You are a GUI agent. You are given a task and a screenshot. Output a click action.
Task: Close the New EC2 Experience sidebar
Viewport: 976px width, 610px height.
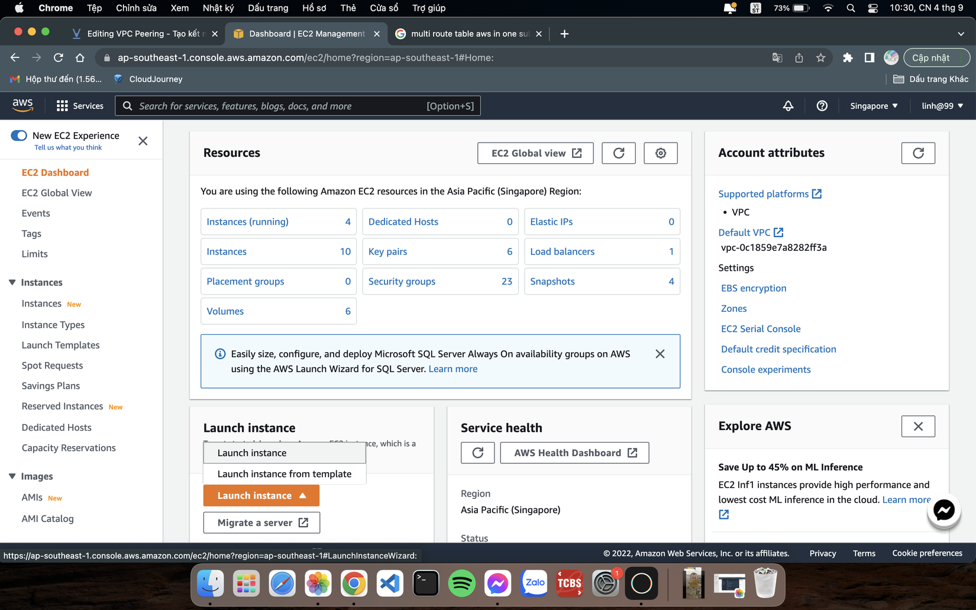pos(143,141)
